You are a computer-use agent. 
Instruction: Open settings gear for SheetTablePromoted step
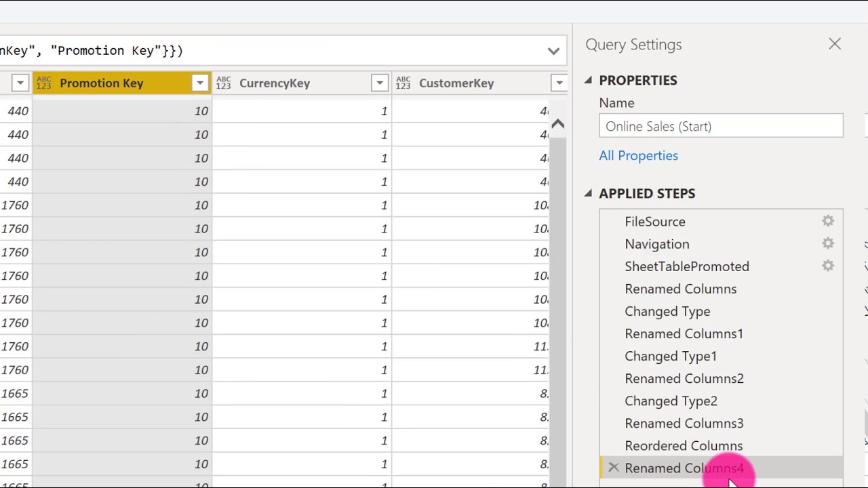coord(828,266)
